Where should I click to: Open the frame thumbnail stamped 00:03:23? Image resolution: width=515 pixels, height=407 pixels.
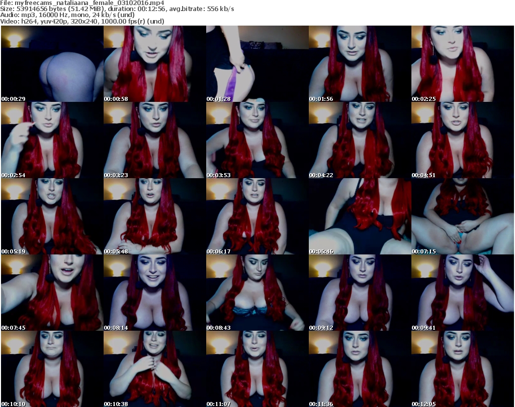click(155, 140)
